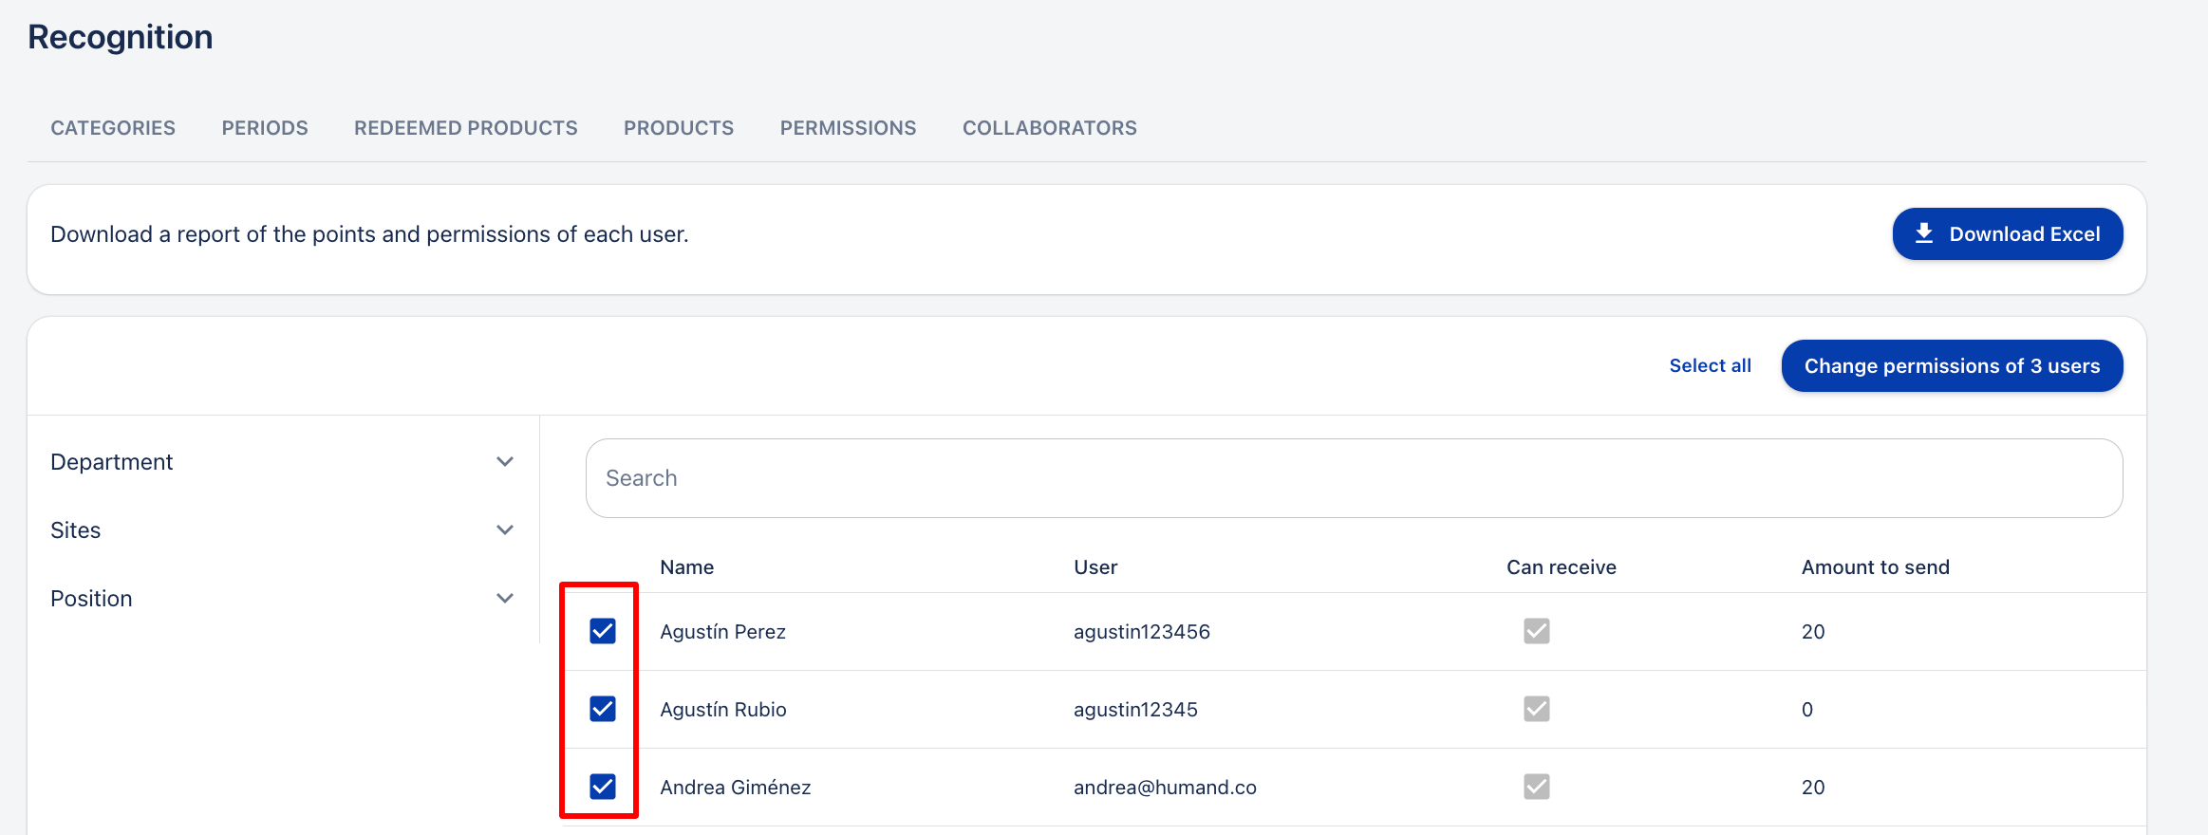This screenshot has height=835, width=2208.
Task: Focus the Search input field
Action: 1354,478
